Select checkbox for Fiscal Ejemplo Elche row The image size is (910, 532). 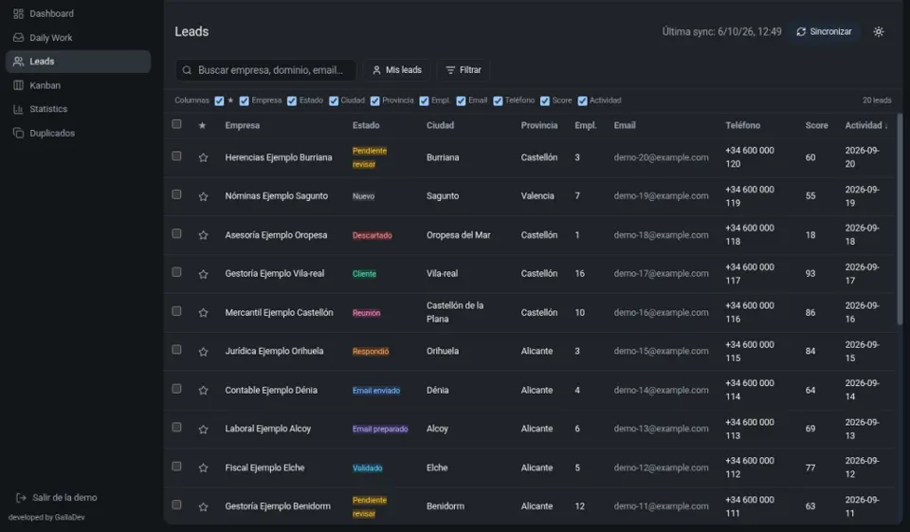pos(176,467)
